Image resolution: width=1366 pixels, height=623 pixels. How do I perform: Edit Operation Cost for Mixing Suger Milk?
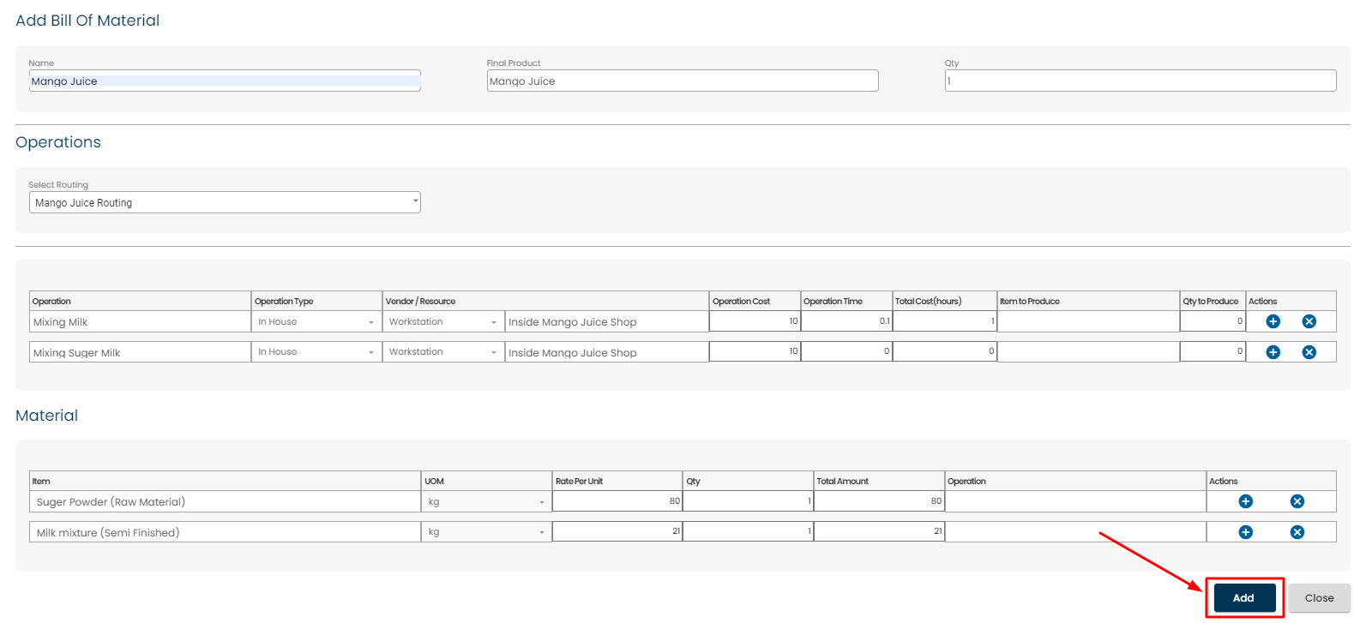(755, 352)
